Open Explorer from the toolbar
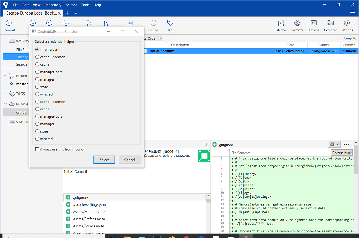Screen dimensions: 359x238 [x=330, y=23]
